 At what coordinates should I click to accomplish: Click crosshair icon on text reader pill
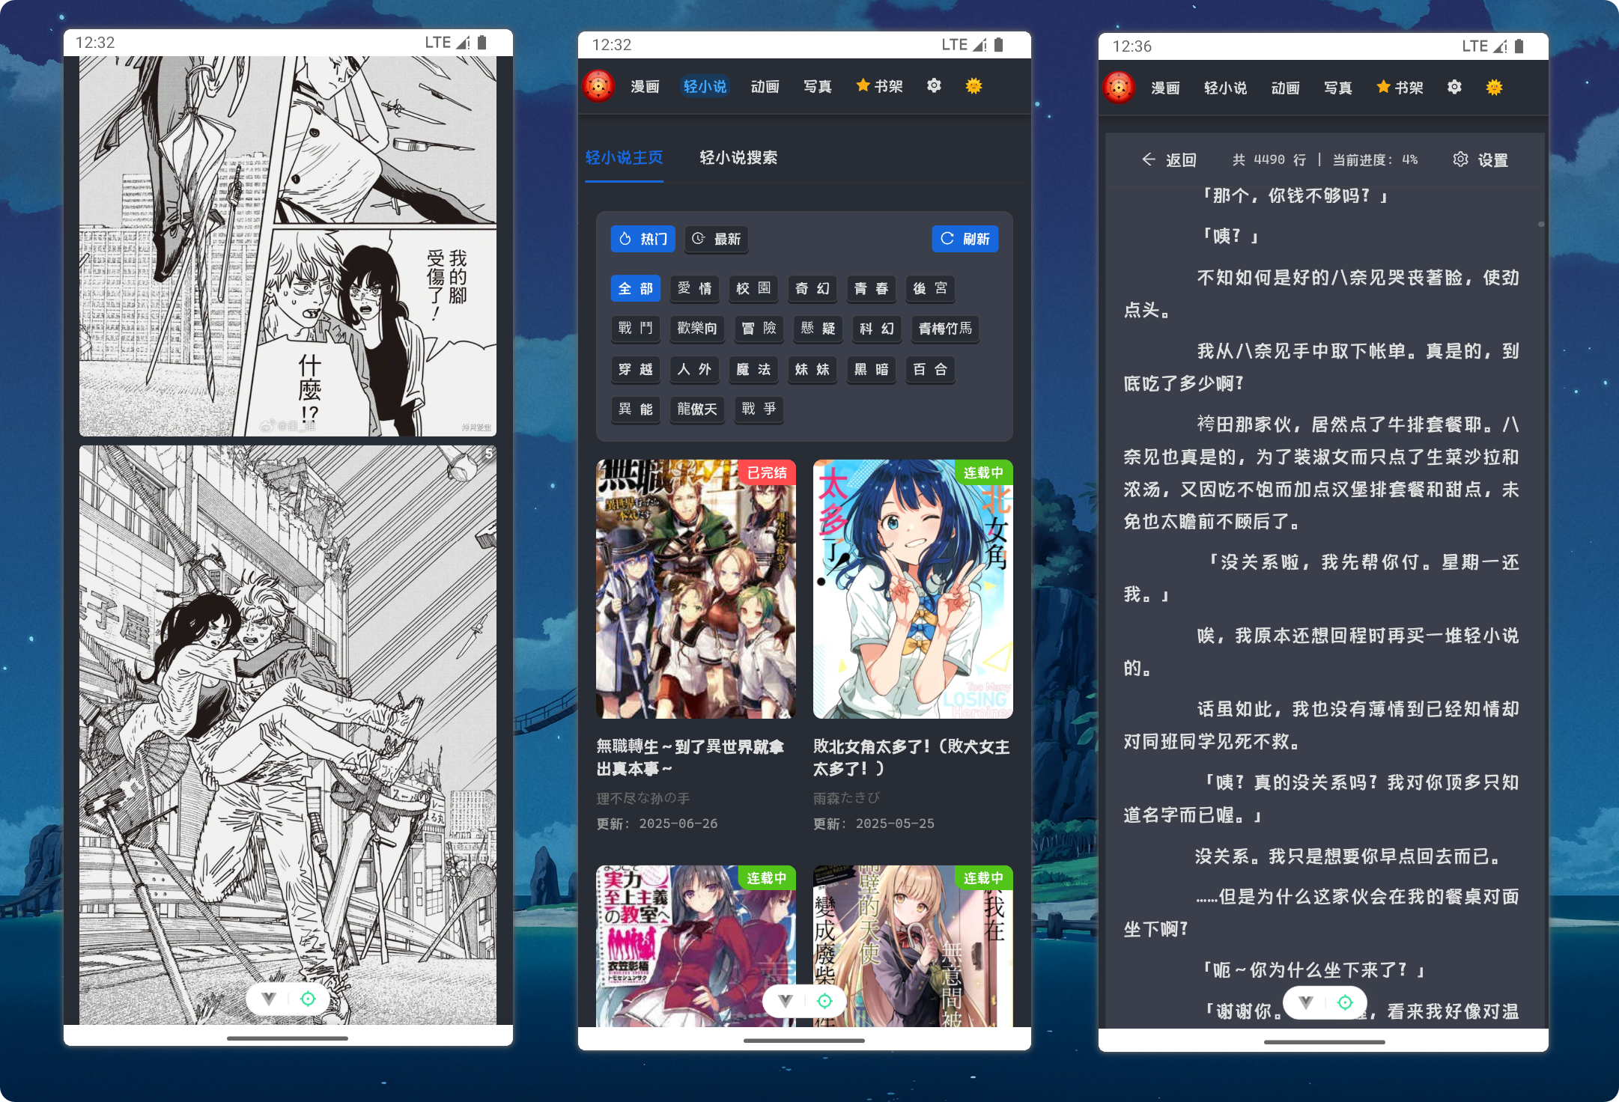coord(1345,1002)
